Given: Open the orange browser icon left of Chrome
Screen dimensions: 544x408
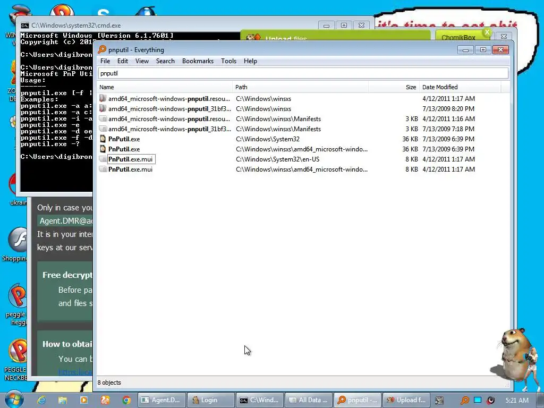Looking at the screenshot, I should click(105, 400).
